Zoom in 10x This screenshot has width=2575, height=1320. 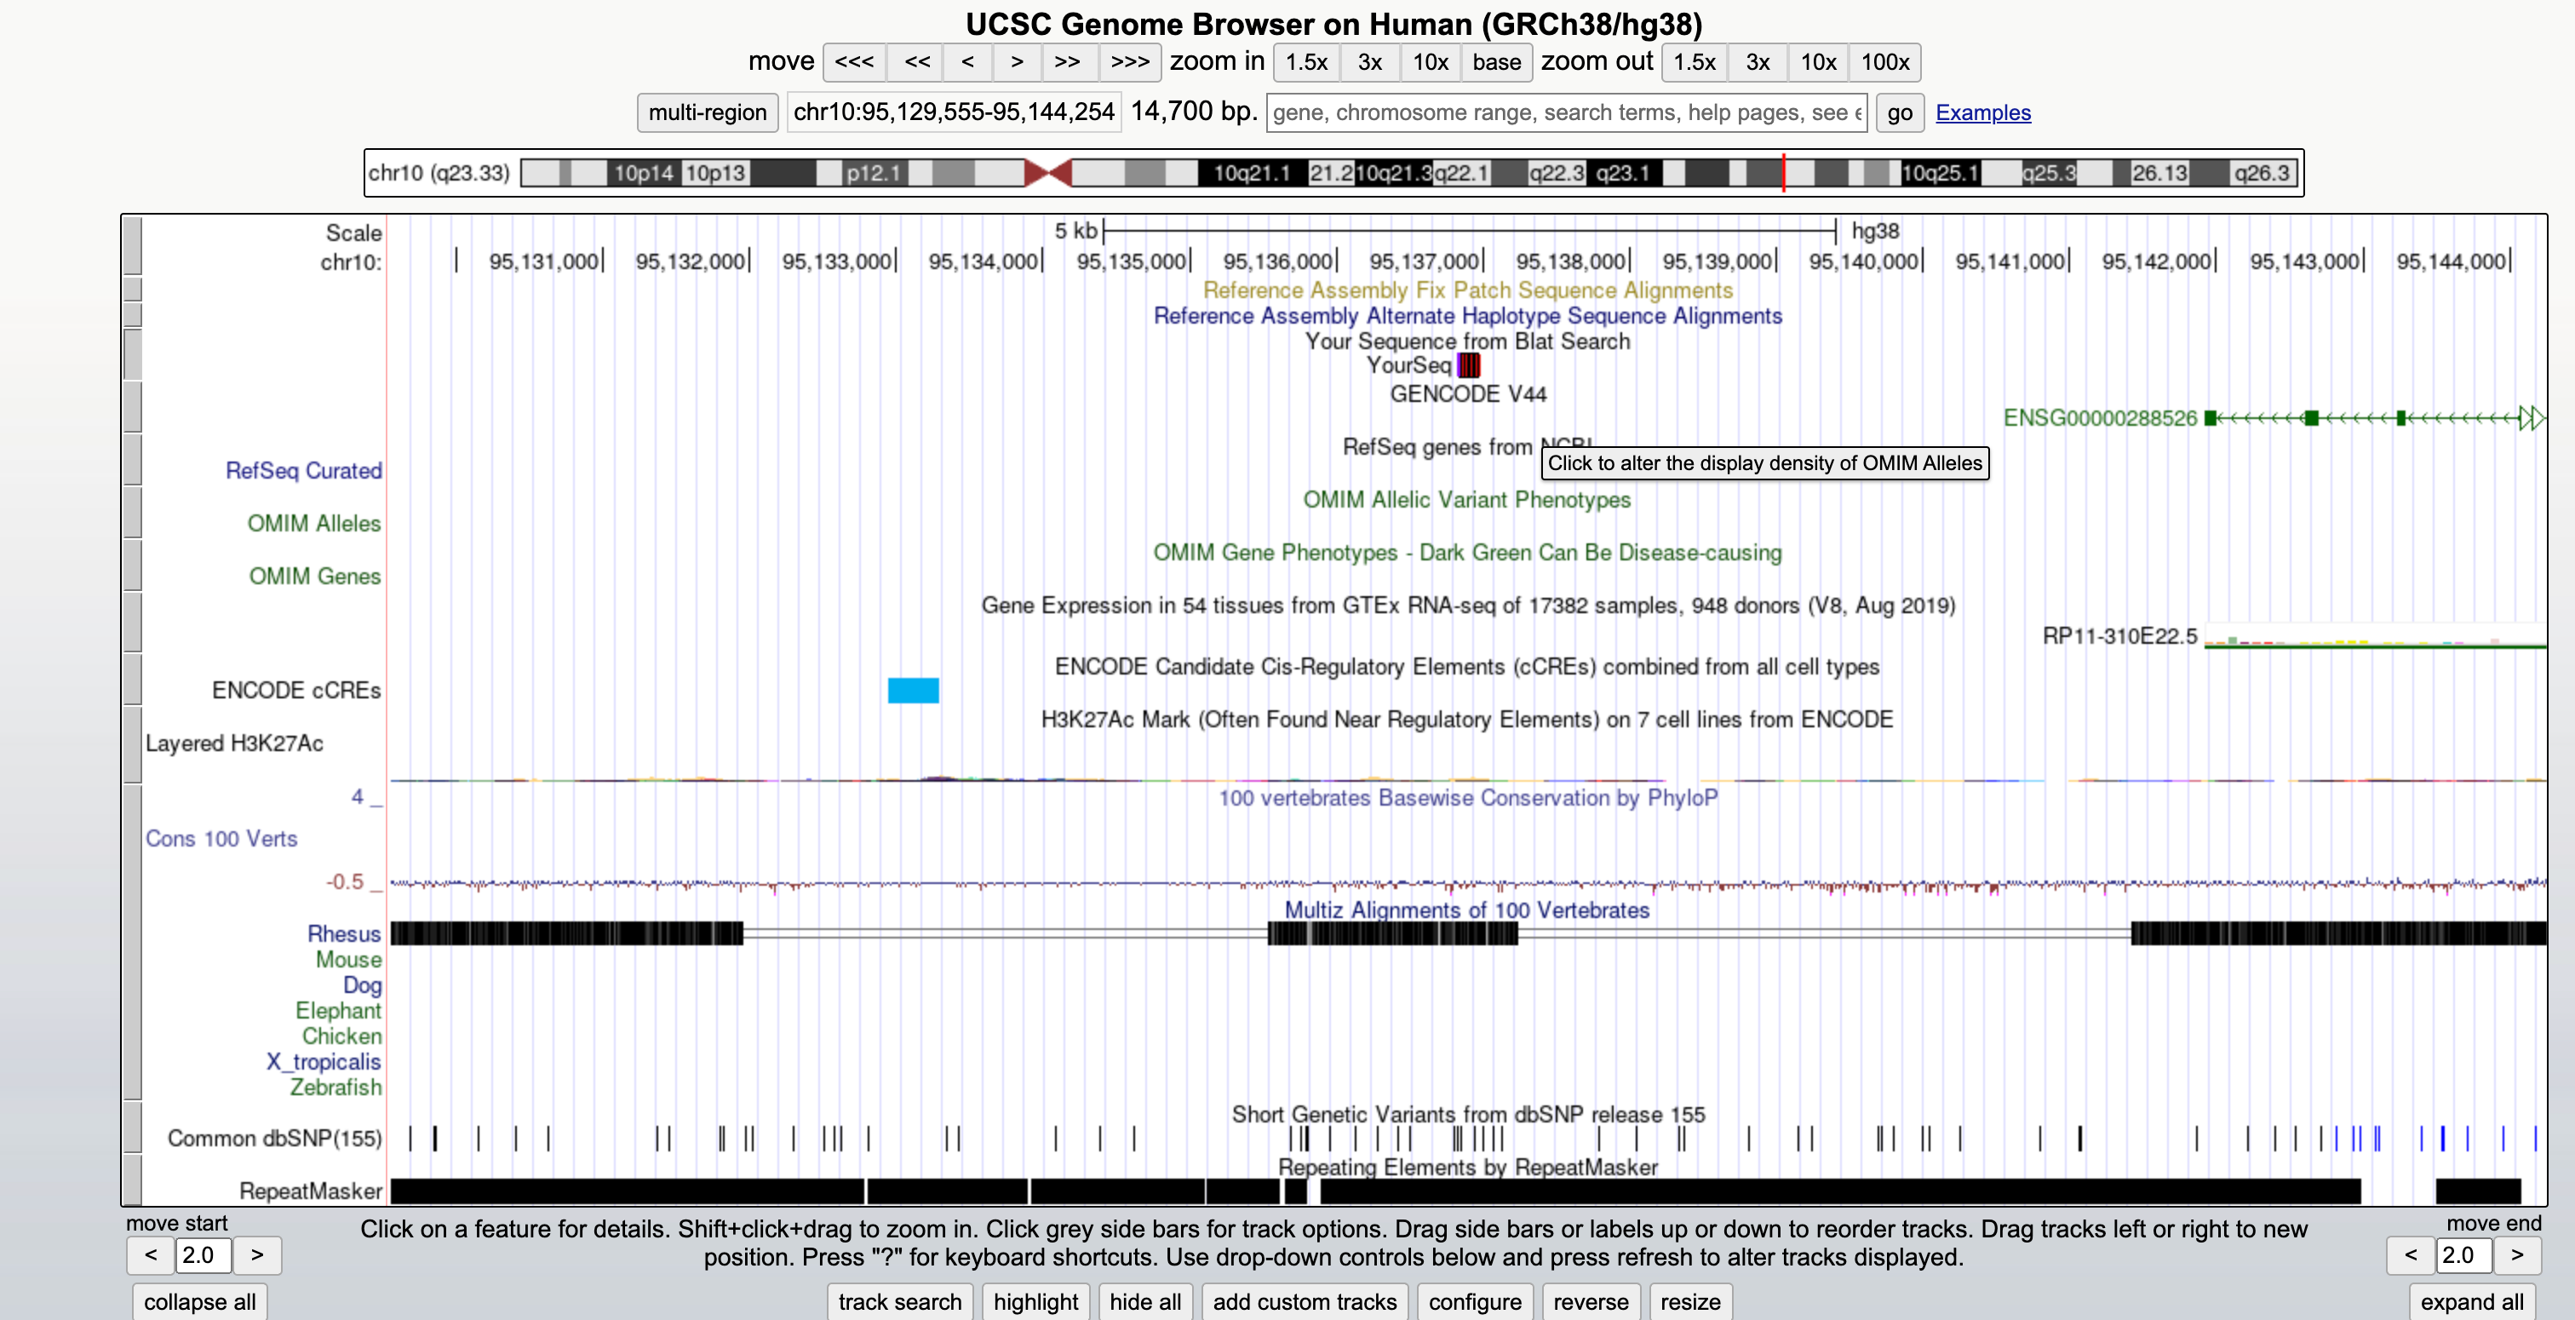(x=1430, y=62)
